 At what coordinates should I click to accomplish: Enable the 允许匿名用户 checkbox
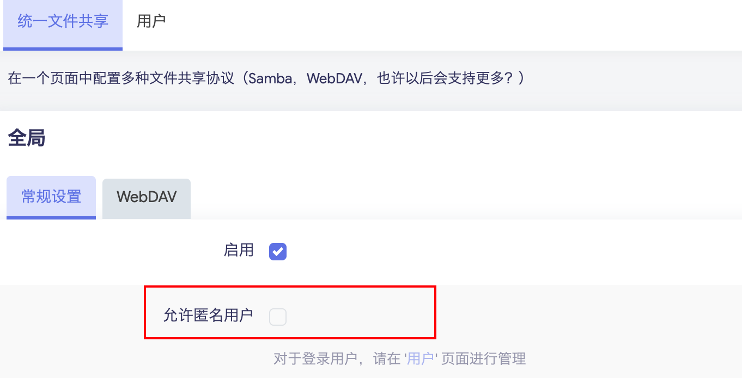(x=277, y=316)
